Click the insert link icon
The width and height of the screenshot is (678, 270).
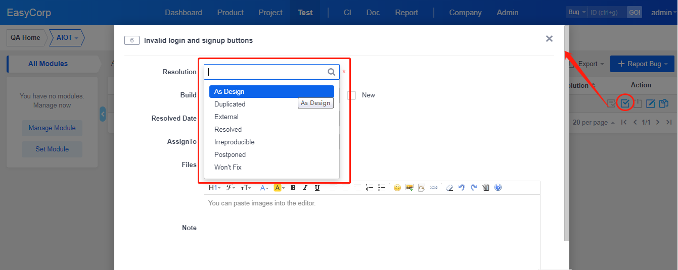434,188
